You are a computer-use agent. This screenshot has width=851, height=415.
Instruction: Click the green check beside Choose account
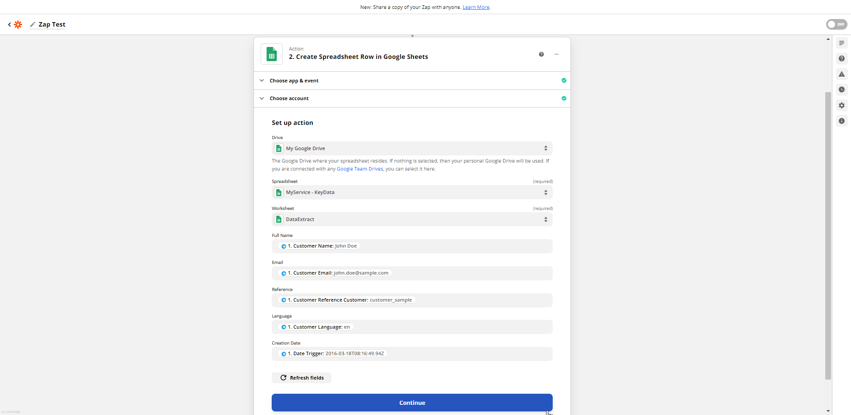(564, 98)
